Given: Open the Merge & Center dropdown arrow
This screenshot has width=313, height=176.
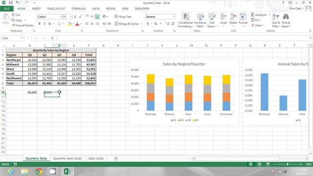Looking at the screenshot, I should tap(141, 24).
